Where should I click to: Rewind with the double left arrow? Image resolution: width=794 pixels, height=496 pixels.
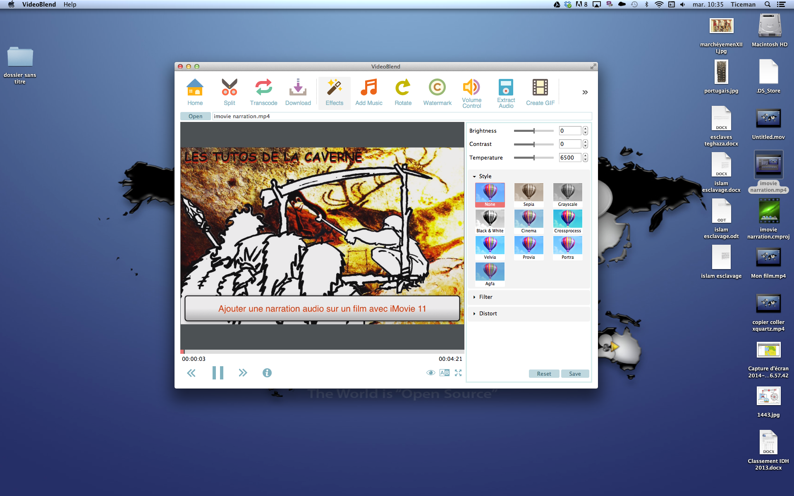191,373
